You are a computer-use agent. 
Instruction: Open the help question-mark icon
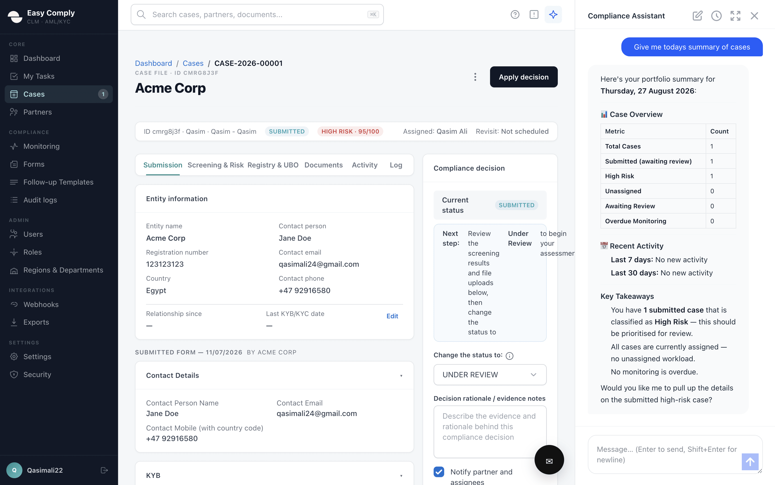[x=515, y=14]
